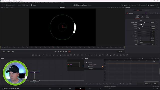Open the File menu

click(x=10, y=3)
